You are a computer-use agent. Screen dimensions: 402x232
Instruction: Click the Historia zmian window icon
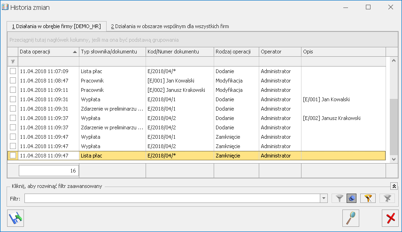tap(5, 7)
